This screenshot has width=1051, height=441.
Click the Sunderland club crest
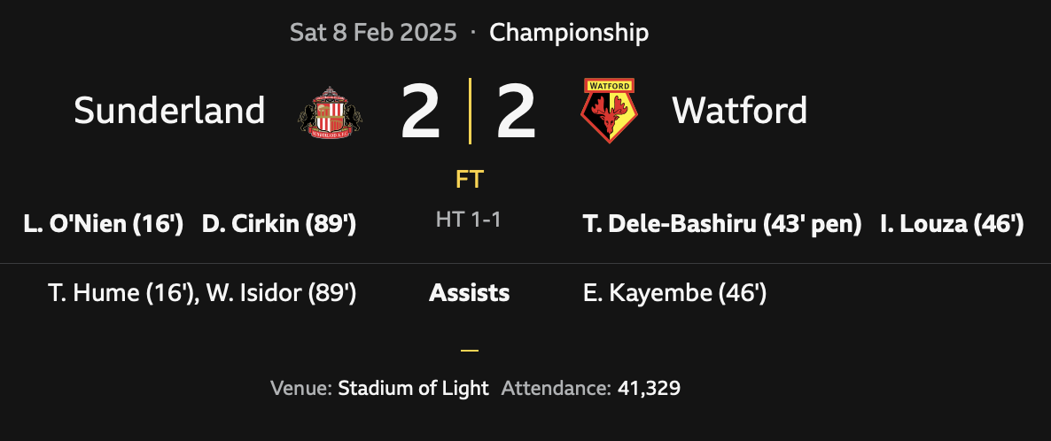coord(330,112)
